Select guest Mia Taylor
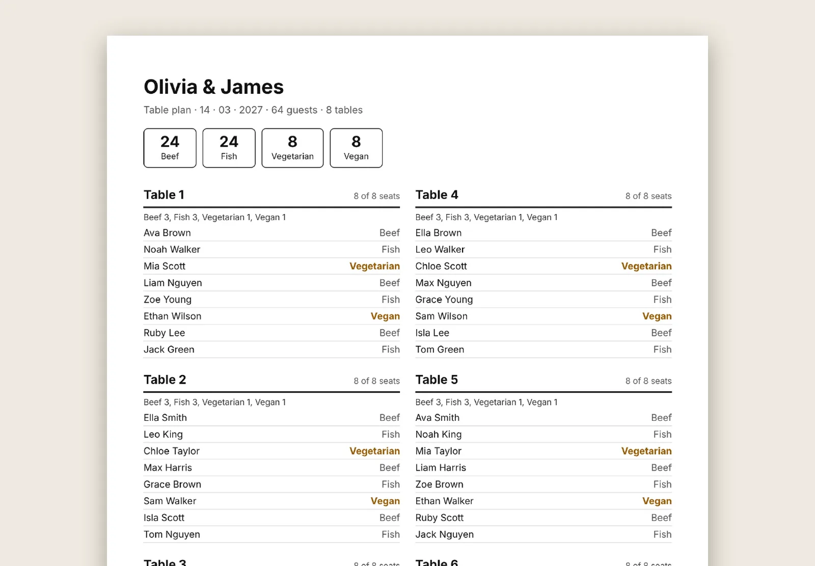The image size is (815, 566). [438, 451]
